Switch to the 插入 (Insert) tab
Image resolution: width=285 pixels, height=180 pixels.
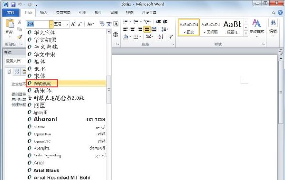44,13
